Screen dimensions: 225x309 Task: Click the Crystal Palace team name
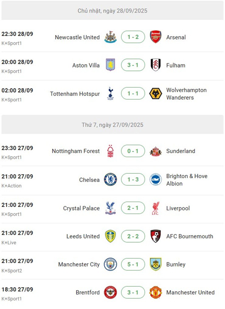(81, 208)
